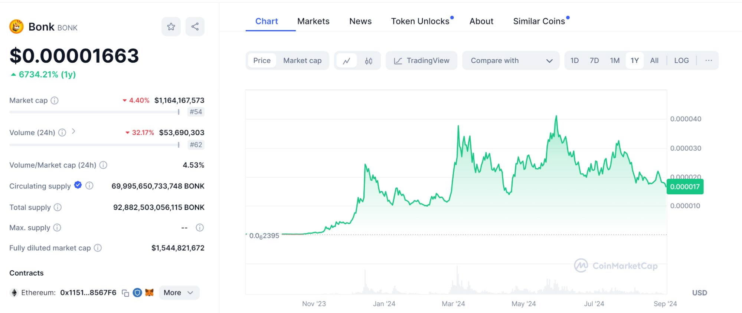Add Bonk to watchlist with star icon
This screenshot has height=313, width=742.
click(171, 27)
